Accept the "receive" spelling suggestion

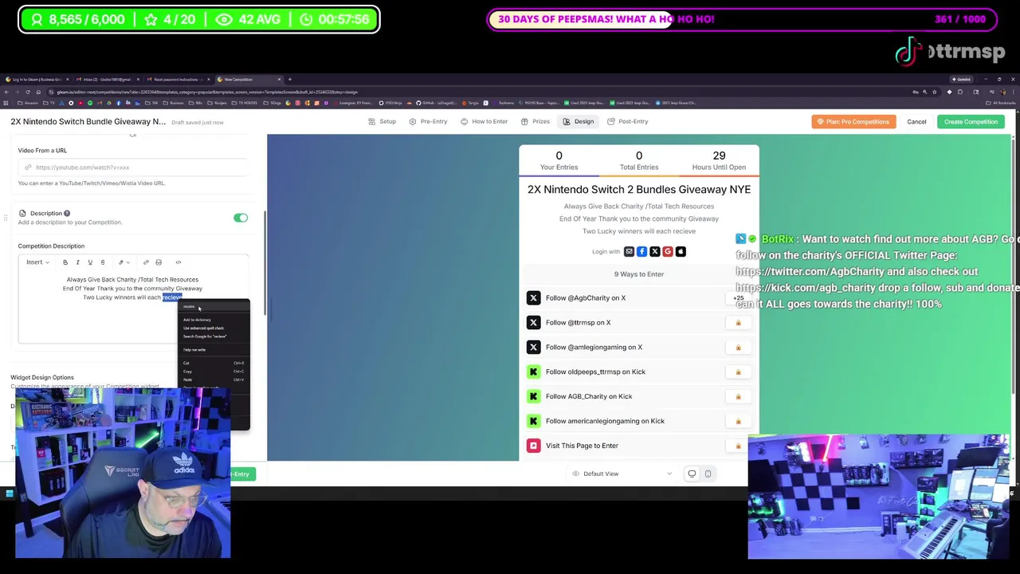pyautogui.click(x=214, y=307)
